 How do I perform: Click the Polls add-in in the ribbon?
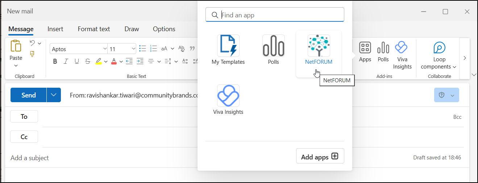coord(383,52)
